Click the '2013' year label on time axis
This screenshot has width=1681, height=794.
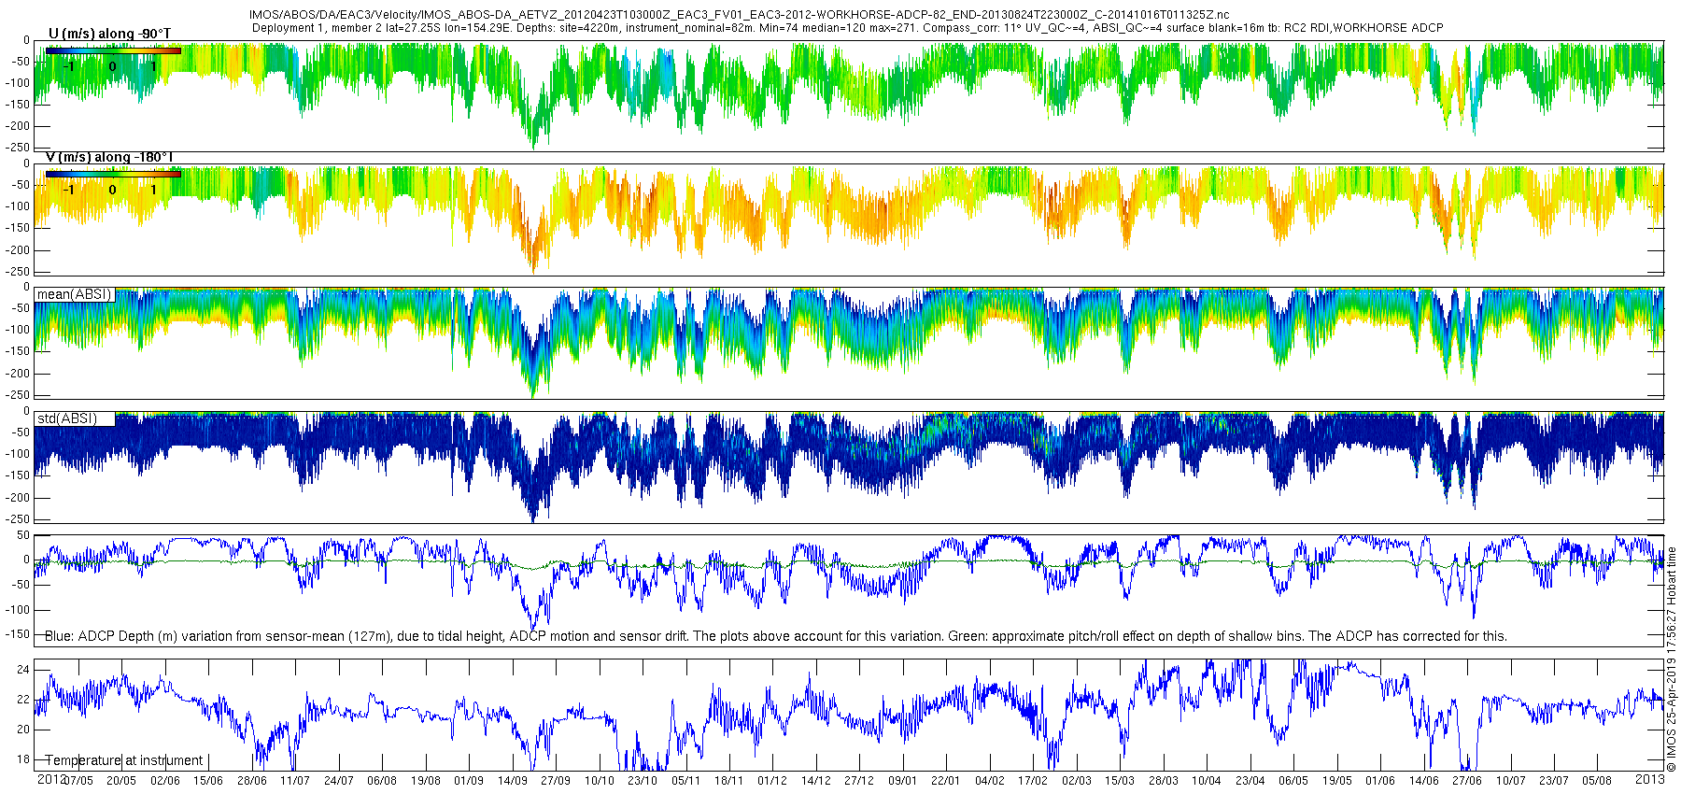coord(1650,779)
